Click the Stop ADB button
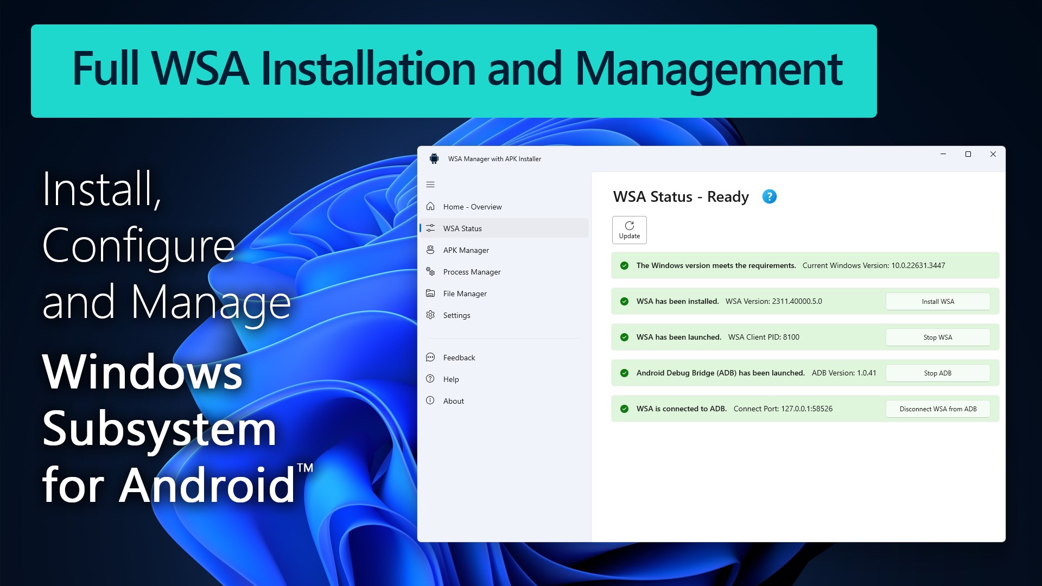 click(x=937, y=373)
